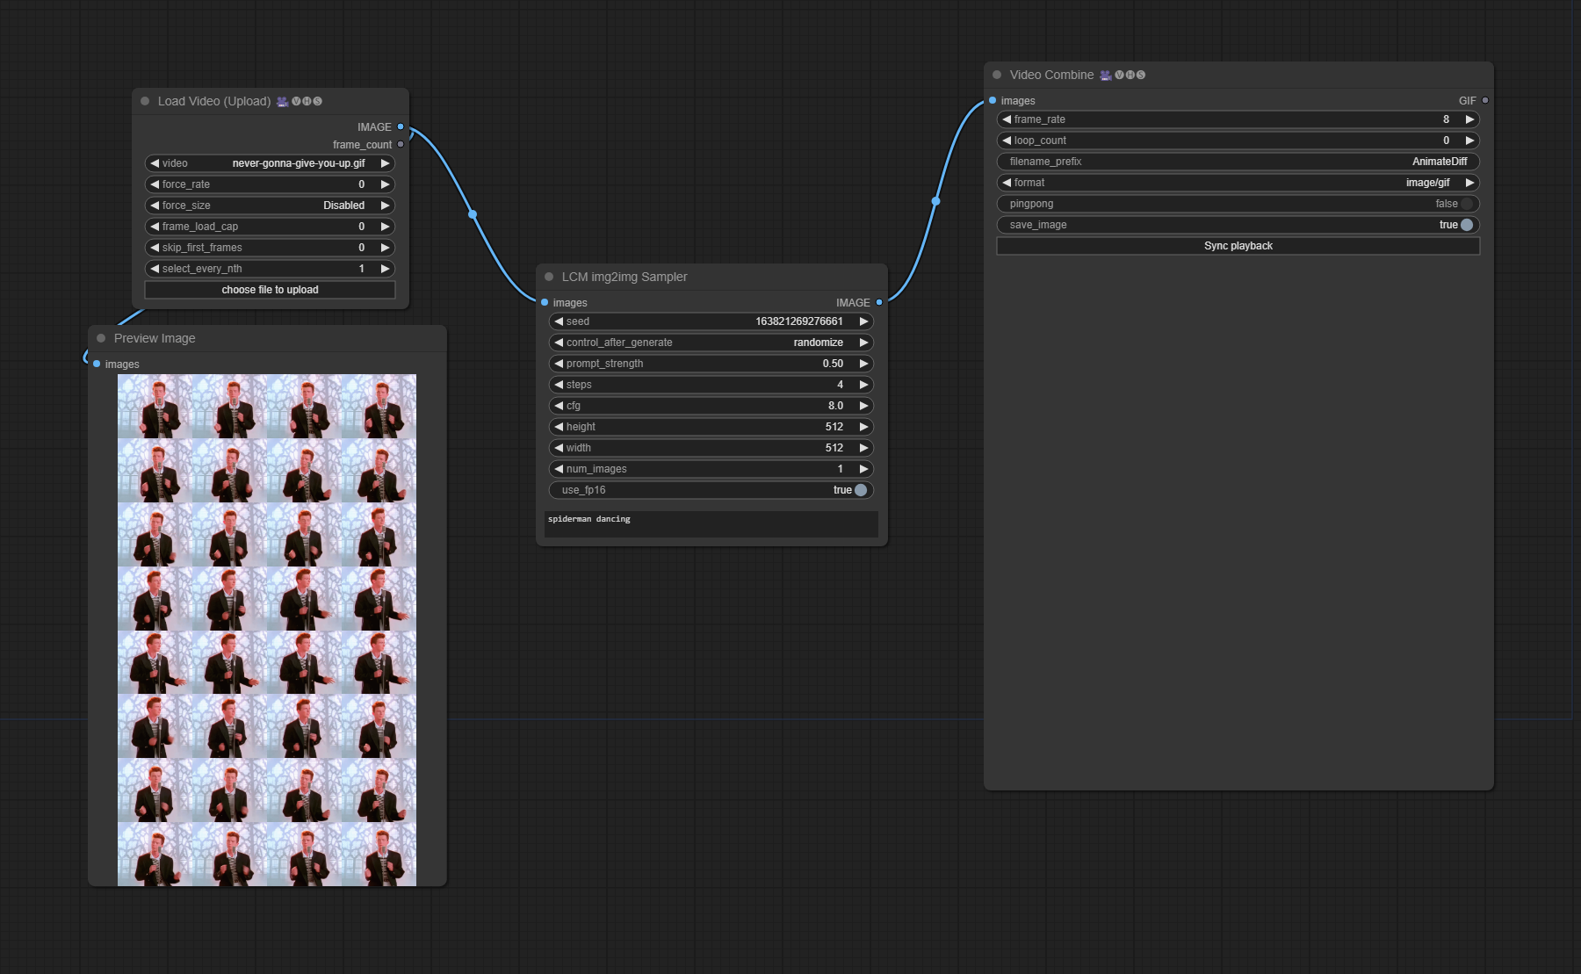Viewport: 1581px width, 974px height.
Task: Decrease cfg with left arrow
Action: pyautogui.click(x=559, y=406)
